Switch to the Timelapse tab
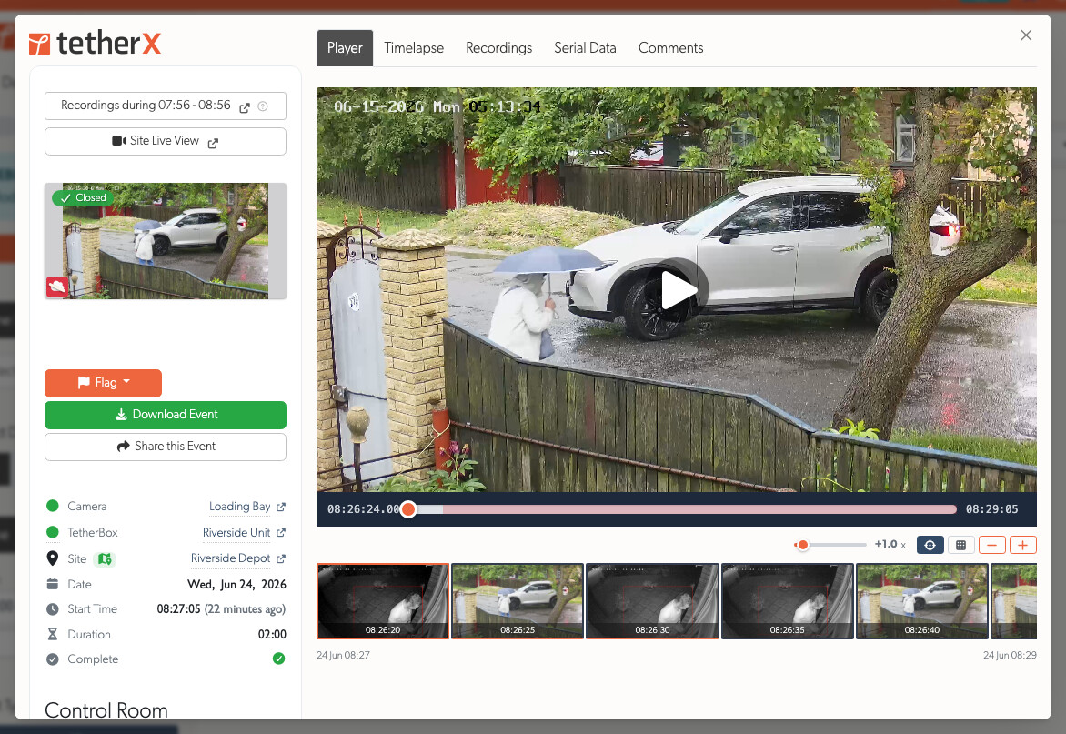 click(x=414, y=48)
